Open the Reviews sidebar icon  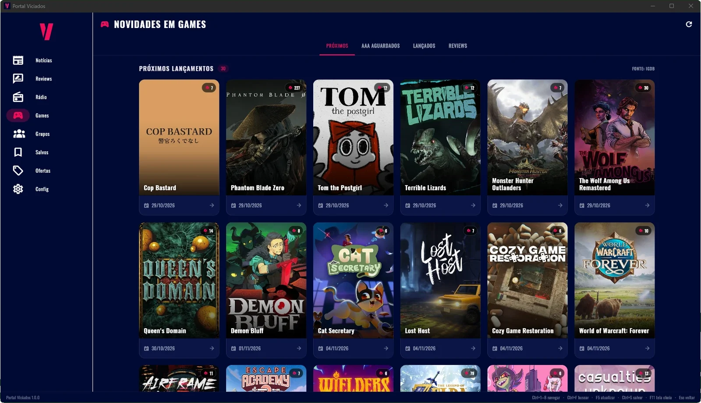(18, 79)
